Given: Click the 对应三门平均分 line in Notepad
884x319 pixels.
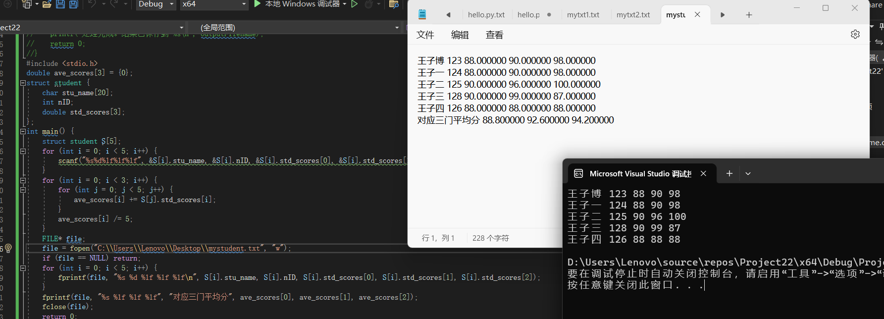Looking at the screenshot, I should click(x=515, y=120).
